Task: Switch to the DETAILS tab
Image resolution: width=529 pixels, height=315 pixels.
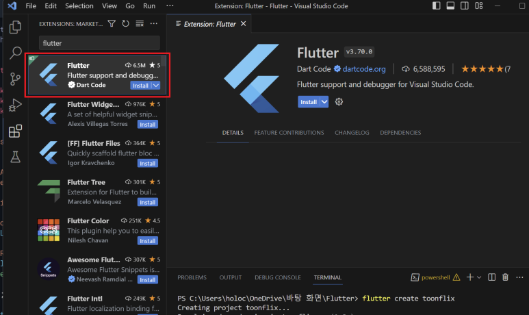Action: click(233, 133)
